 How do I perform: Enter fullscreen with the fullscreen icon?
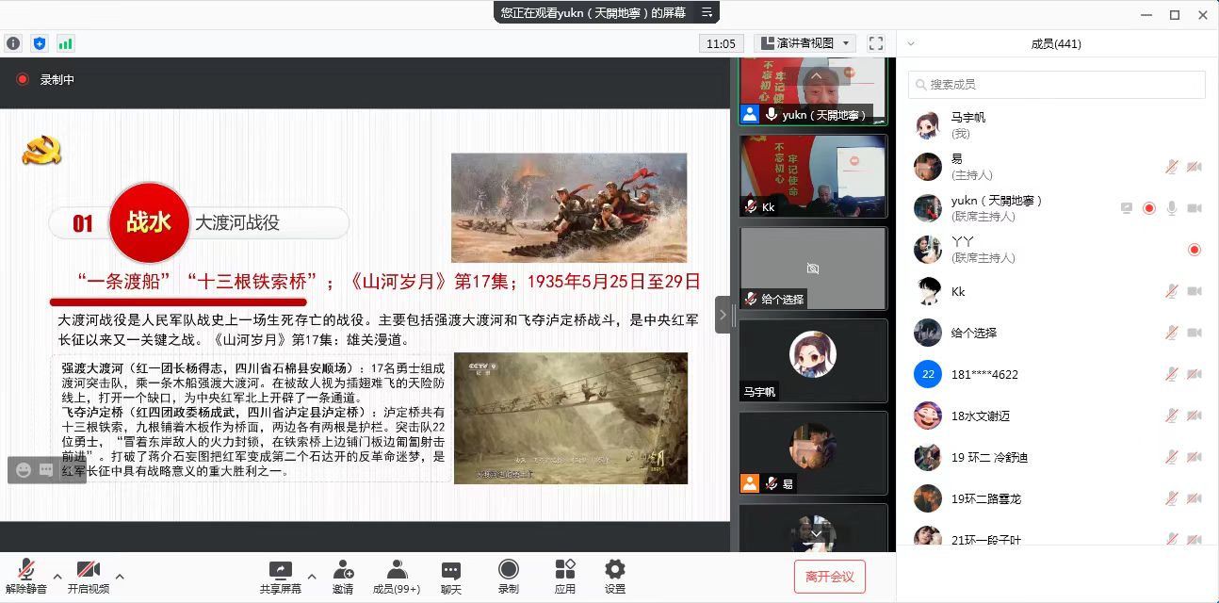876,43
